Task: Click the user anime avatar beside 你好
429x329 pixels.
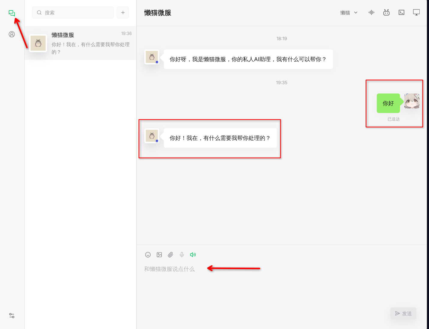Action: point(412,101)
